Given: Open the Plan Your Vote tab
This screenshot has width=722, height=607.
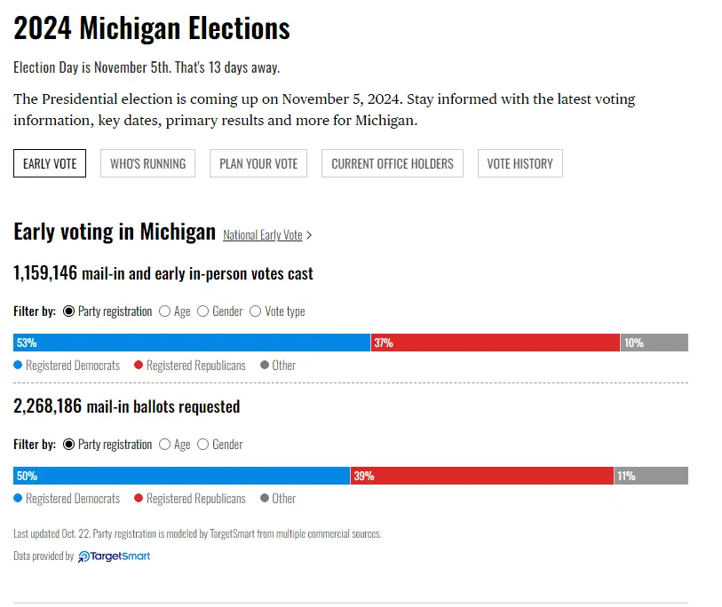Looking at the screenshot, I should (x=258, y=163).
